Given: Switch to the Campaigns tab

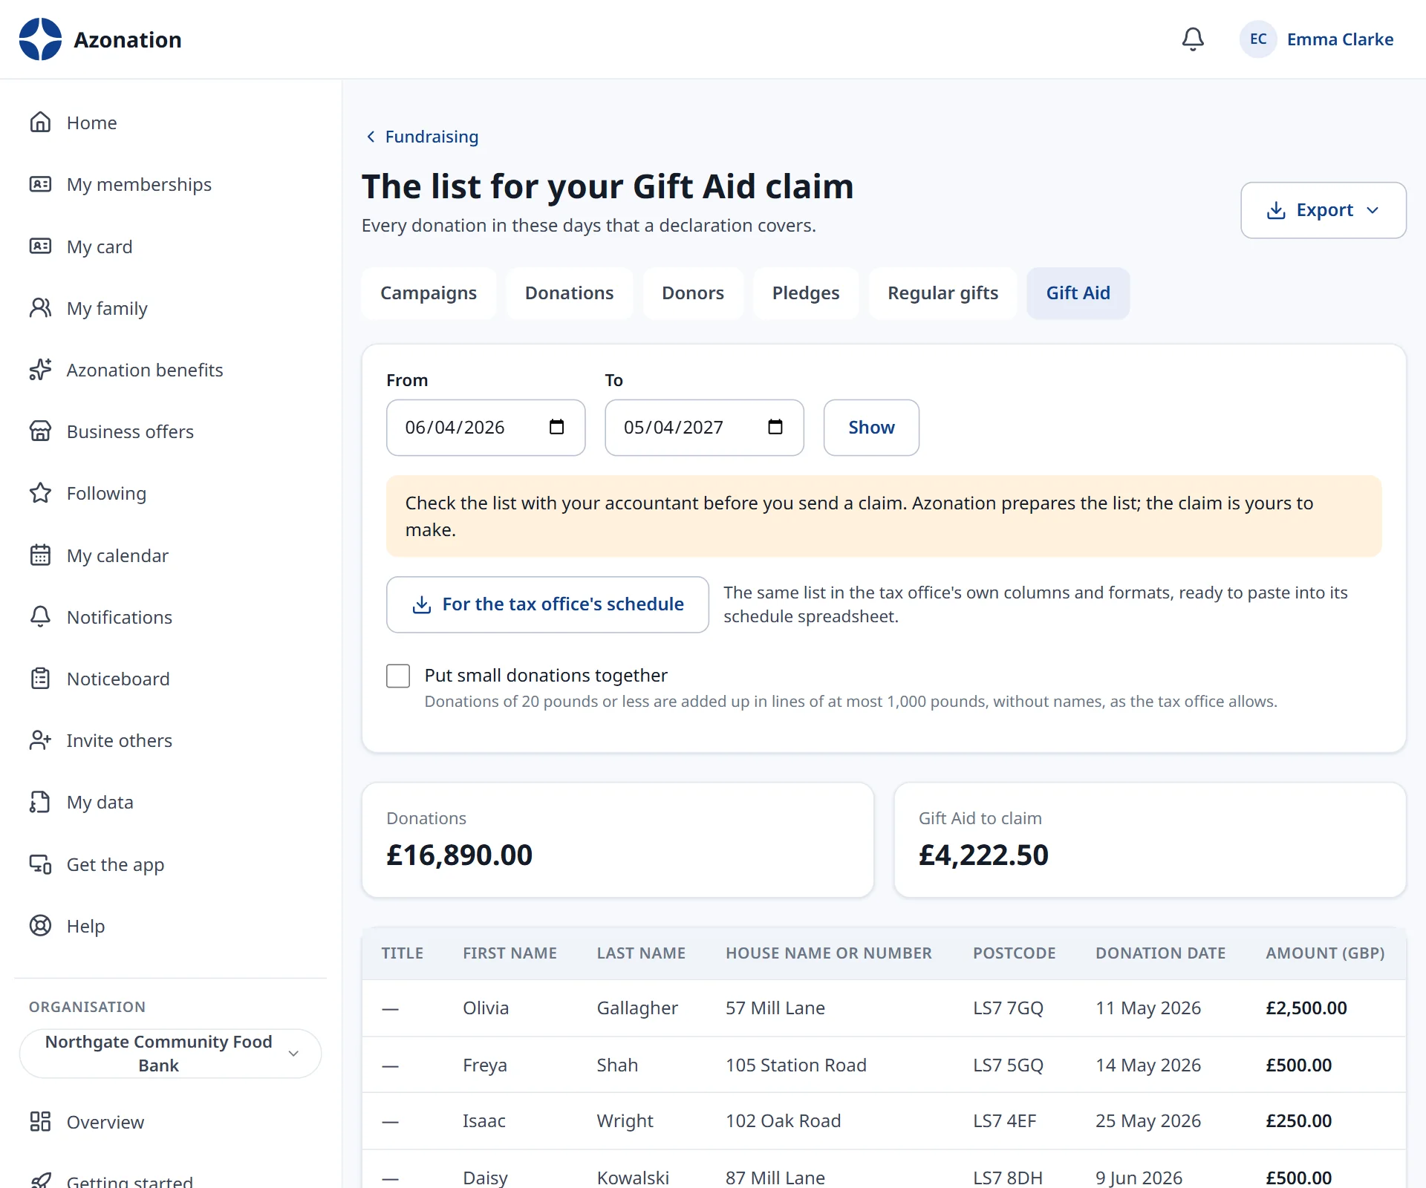Looking at the screenshot, I should tap(429, 293).
